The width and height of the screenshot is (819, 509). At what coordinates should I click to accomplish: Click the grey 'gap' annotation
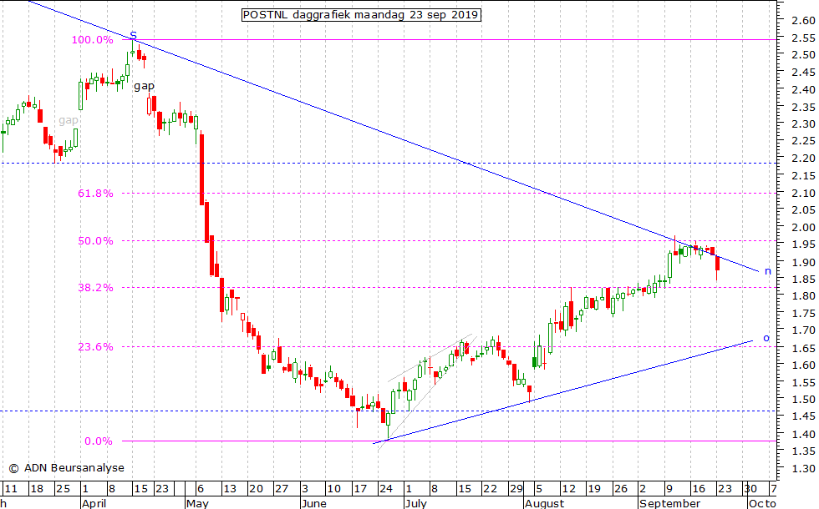coord(69,120)
